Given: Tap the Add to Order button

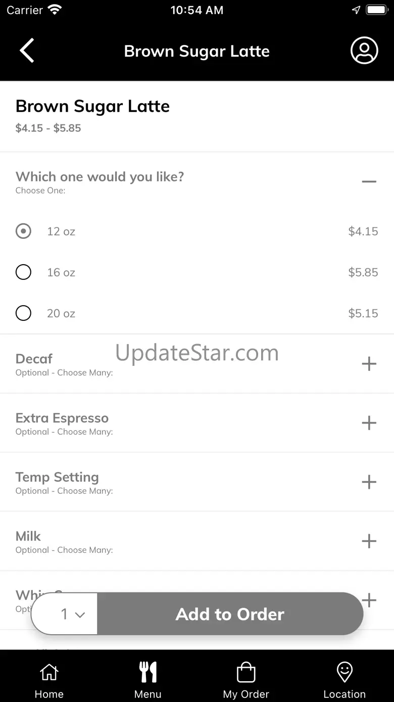Looking at the screenshot, I should coord(230,614).
